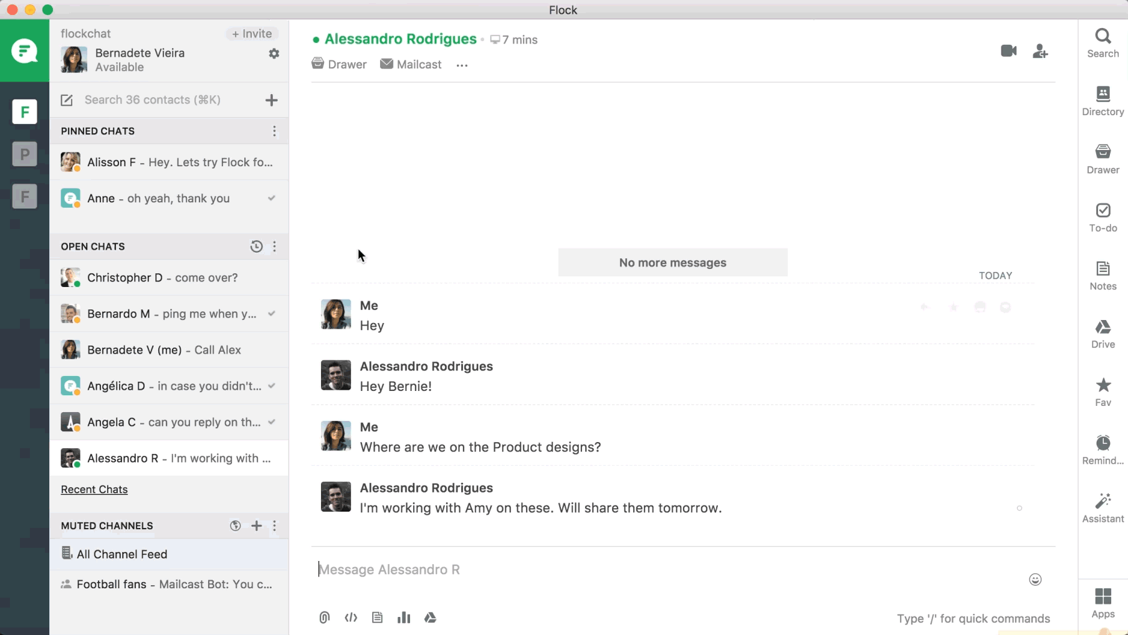Insert a code snippet
The height and width of the screenshot is (635, 1128).
point(351,618)
